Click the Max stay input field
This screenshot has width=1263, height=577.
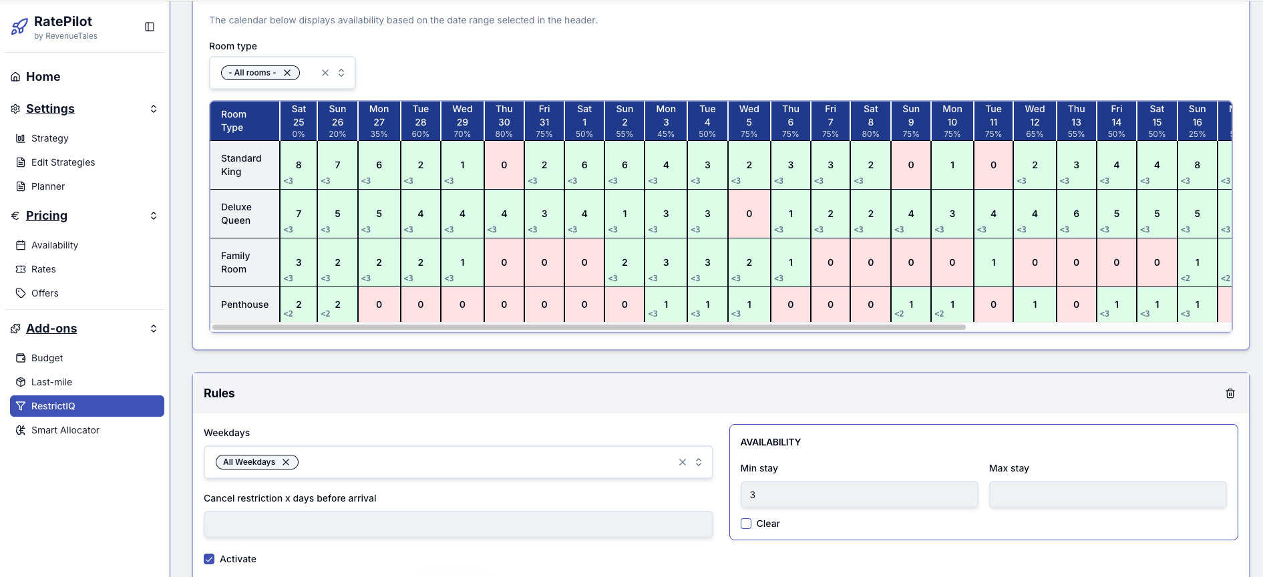coord(1107,495)
